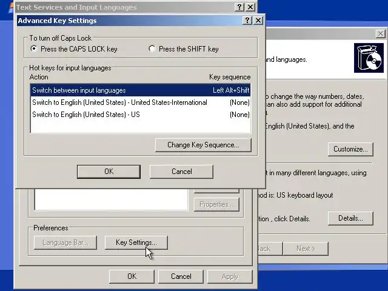388x291 pixels.
Task: Click the software box and CD icon
Action: pos(369,58)
